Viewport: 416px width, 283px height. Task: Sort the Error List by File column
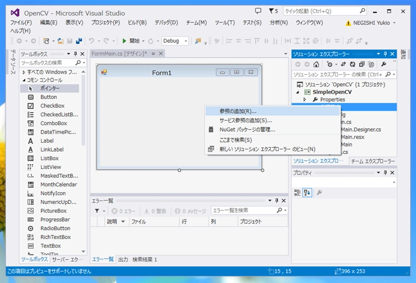(x=154, y=222)
